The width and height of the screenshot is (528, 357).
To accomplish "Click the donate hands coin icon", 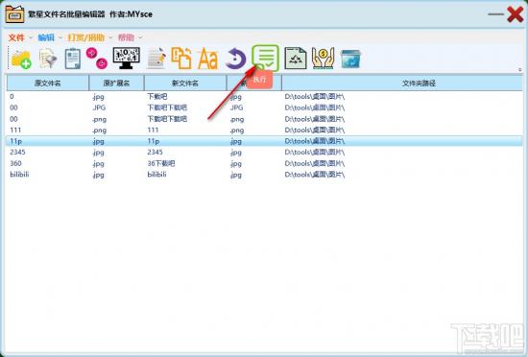I will (323, 59).
